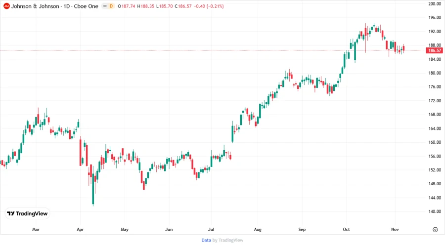
Task: Click the 196.00 price axis label
Action: (435, 18)
